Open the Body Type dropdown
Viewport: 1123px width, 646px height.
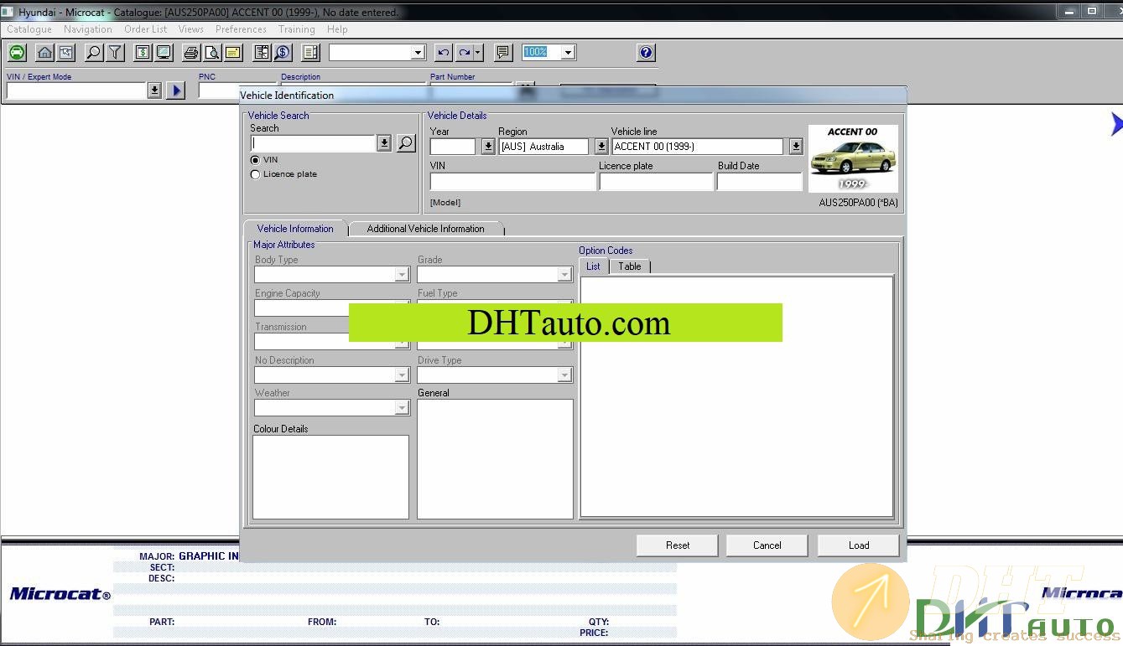click(402, 275)
